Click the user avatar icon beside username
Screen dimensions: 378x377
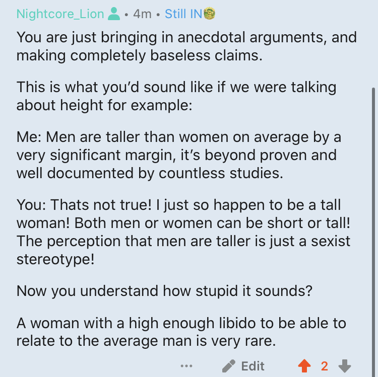tap(114, 14)
